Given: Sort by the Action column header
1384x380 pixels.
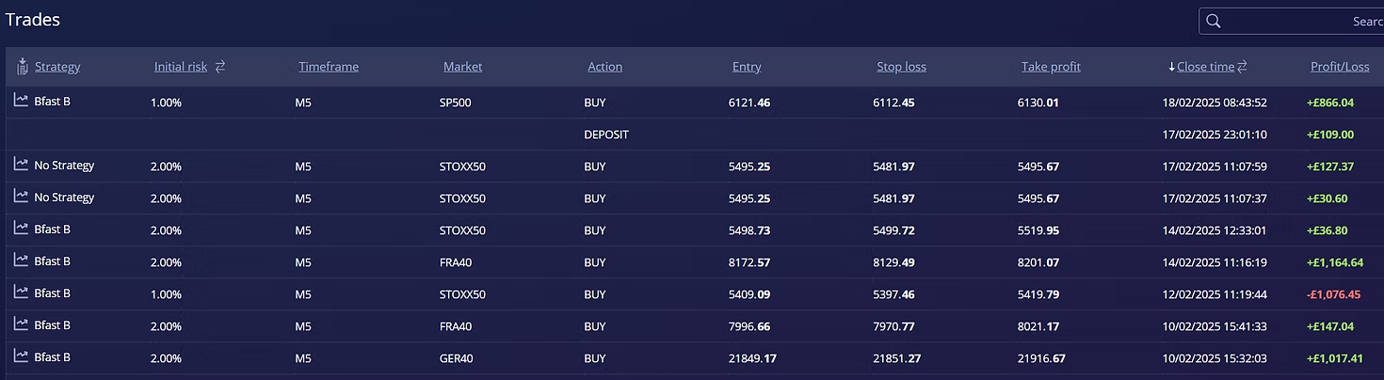Looking at the screenshot, I should [604, 67].
